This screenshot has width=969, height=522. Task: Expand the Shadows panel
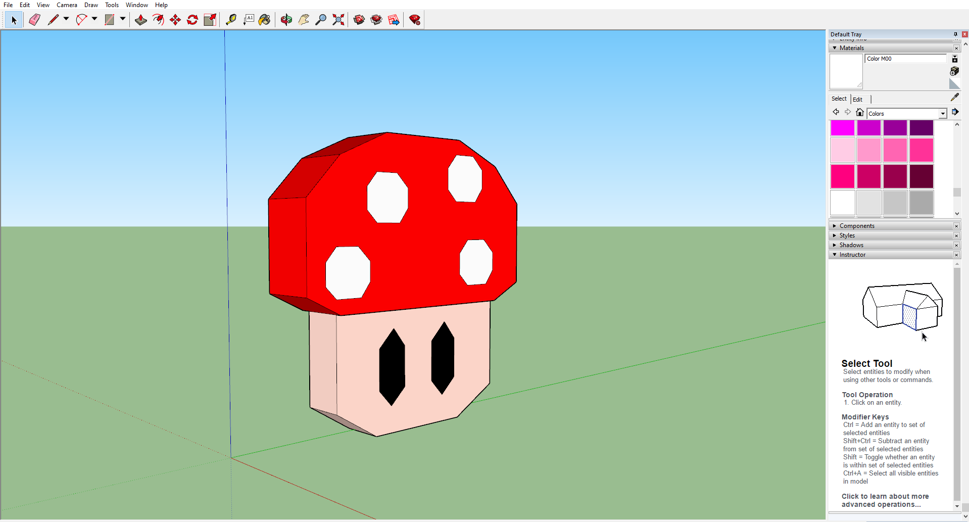click(x=835, y=245)
